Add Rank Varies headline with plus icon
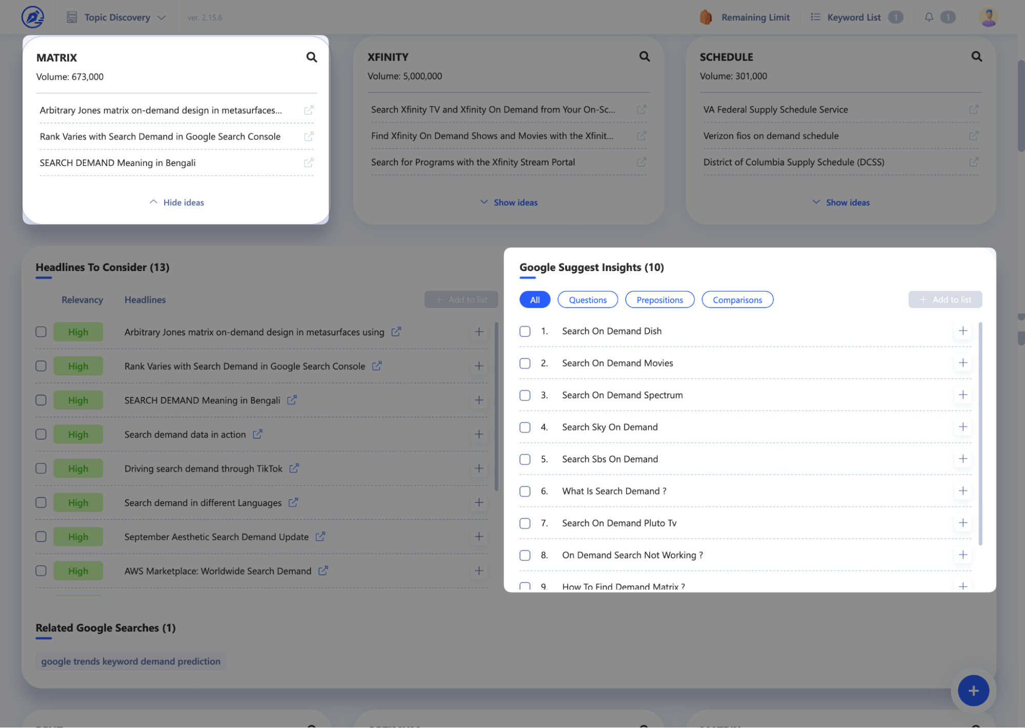The height and width of the screenshot is (728, 1025). point(479,366)
